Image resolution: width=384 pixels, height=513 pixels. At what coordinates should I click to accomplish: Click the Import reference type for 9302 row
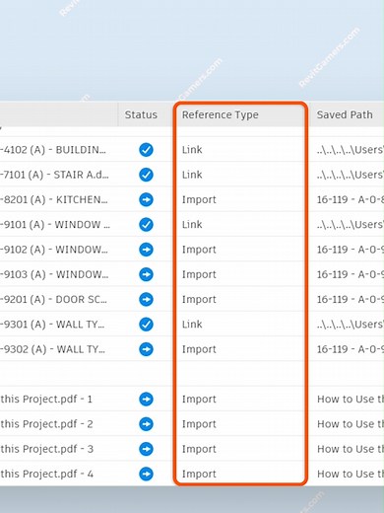199,349
